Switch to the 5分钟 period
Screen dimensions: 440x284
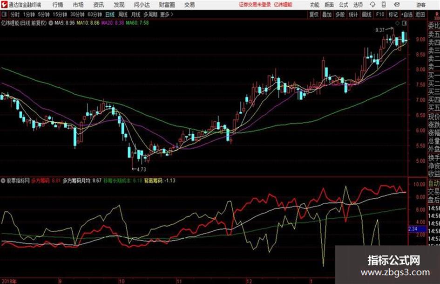click(44, 14)
